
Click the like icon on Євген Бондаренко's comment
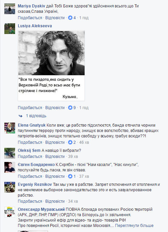point(70,176)
